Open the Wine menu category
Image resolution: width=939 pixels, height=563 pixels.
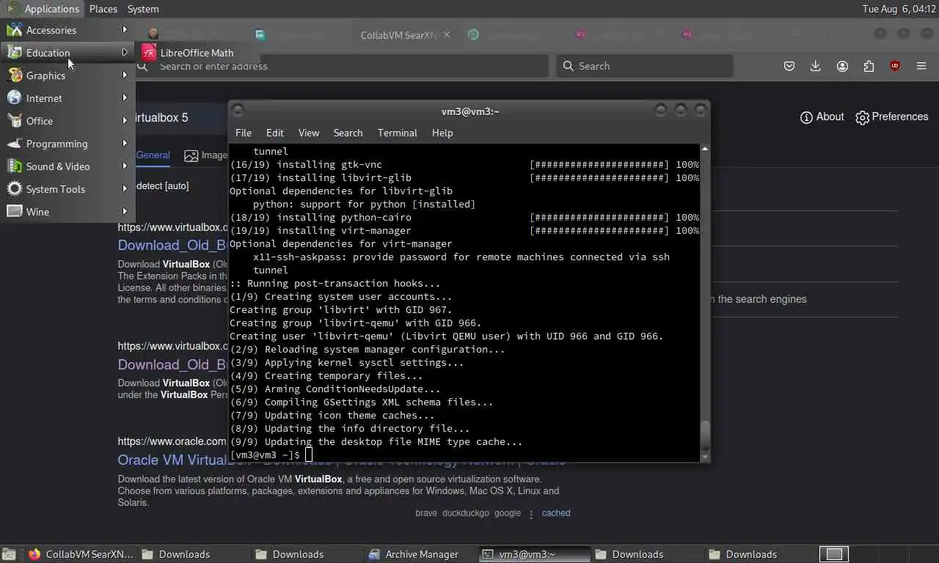(x=67, y=212)
